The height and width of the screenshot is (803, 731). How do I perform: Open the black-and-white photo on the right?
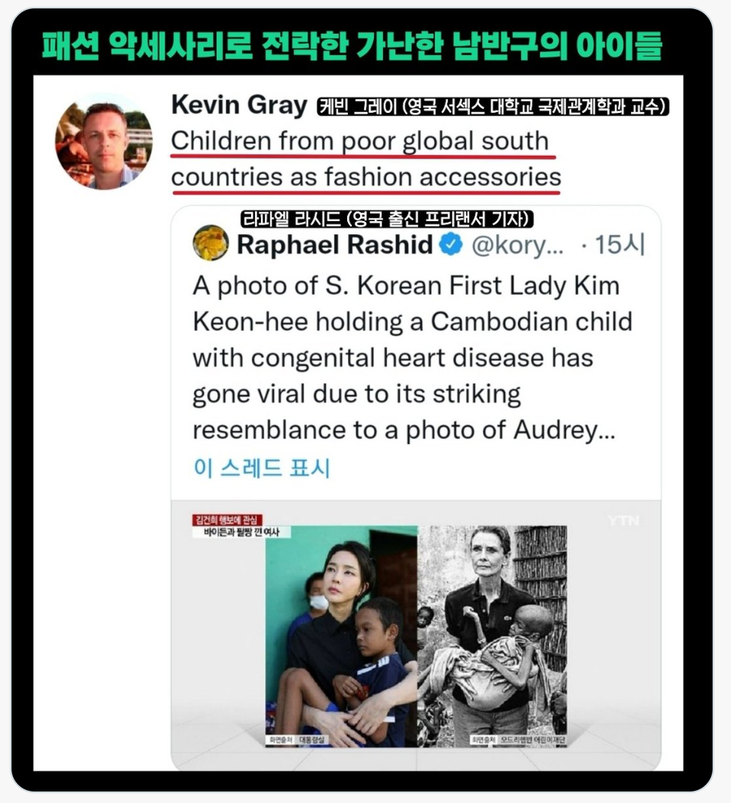[x=492, y=636]
